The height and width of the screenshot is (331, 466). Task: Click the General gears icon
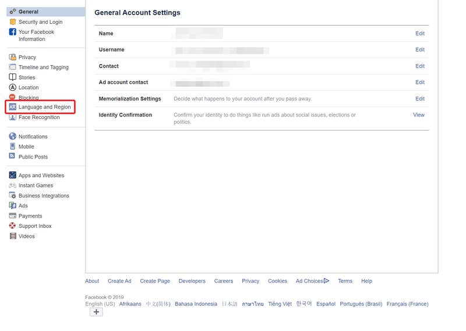click(x=12, y=12)
